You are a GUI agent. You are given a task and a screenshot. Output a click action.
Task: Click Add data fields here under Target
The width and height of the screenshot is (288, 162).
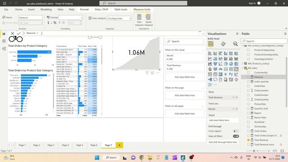(x=223, y=120)
